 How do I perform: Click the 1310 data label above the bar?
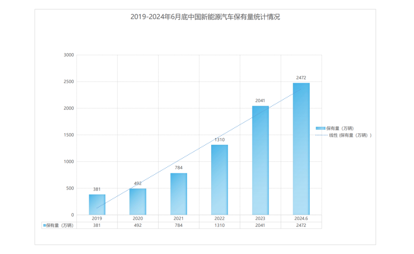219,140
